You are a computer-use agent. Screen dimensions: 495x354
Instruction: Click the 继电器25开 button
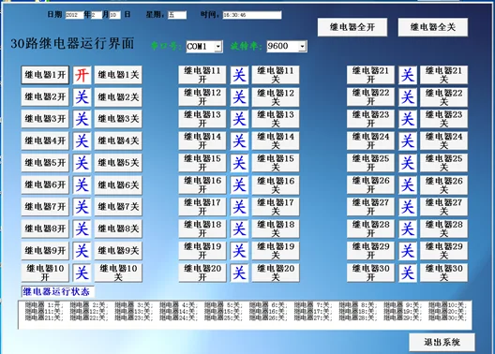370,163
